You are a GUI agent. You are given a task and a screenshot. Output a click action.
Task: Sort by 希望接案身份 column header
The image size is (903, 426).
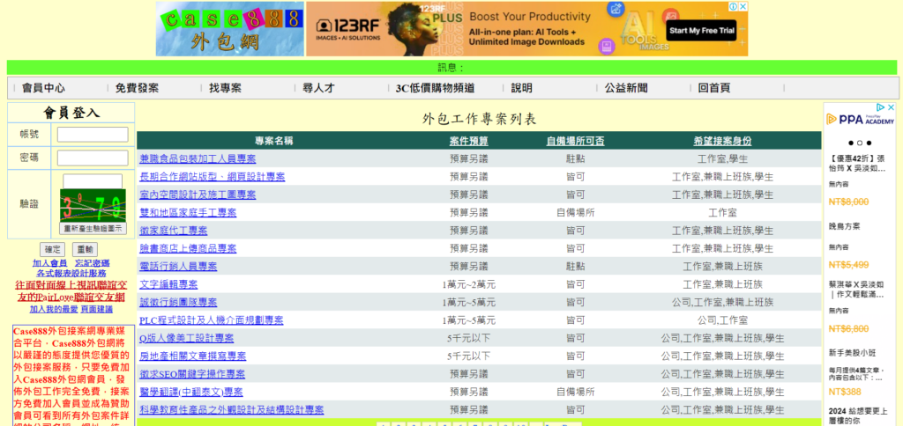(x=722, y=141)
